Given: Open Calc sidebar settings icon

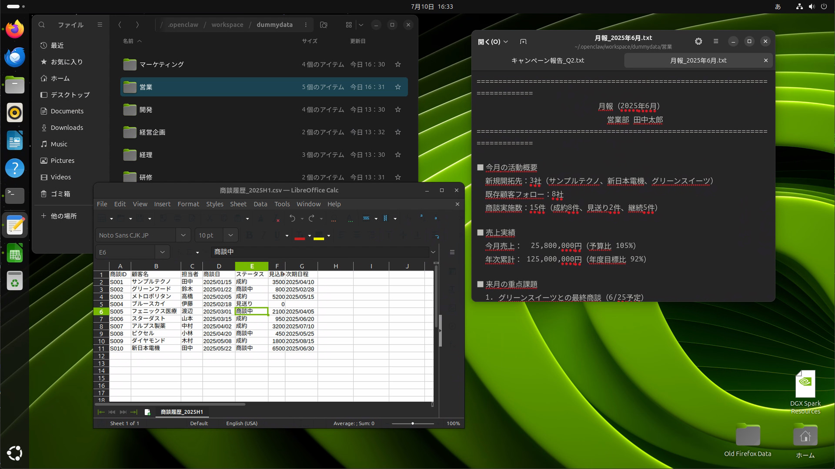Looking at the screenshot, I should click(452, 252).
